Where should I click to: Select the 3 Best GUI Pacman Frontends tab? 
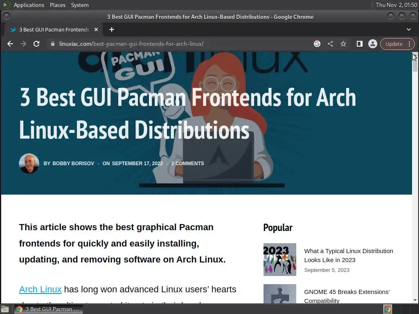pos(54,29)
